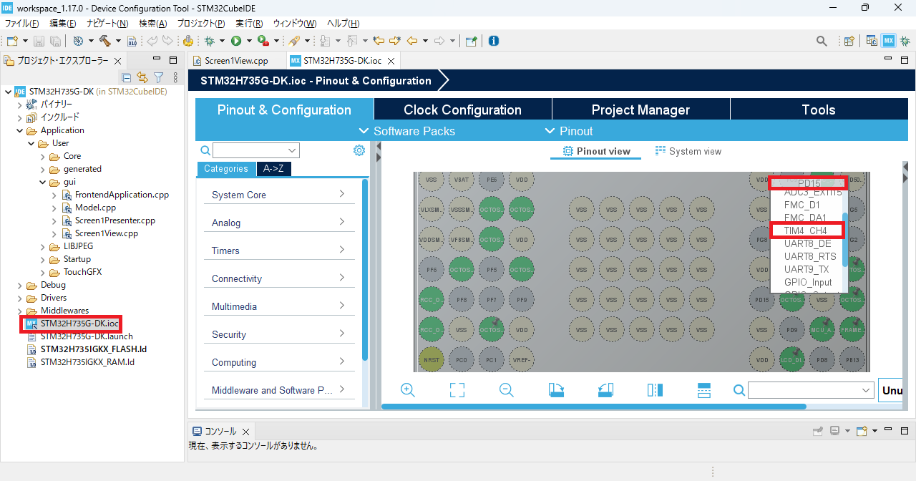The image size is (916, 481).
Task: Expand the Analog category
Action: pos(278,223)
